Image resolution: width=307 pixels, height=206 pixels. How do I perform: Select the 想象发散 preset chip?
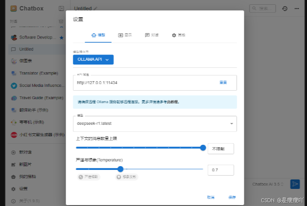point(127,177)
